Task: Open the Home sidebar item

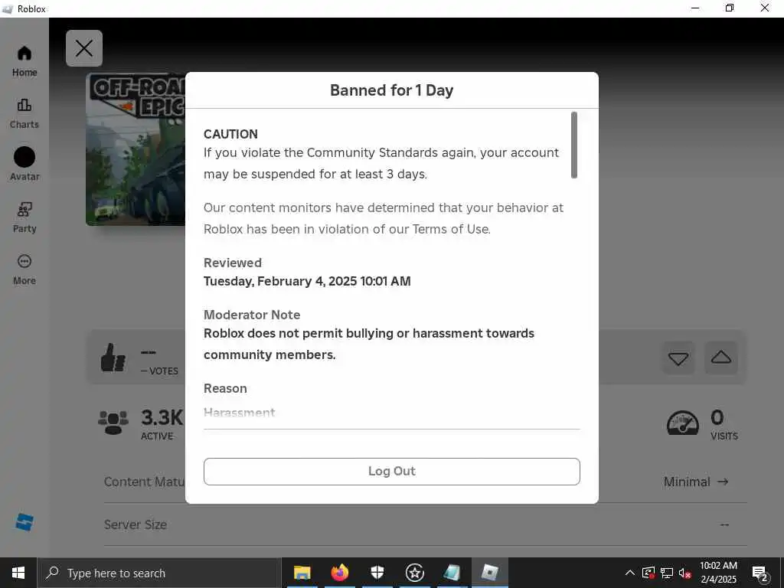Action: point(24,61)
